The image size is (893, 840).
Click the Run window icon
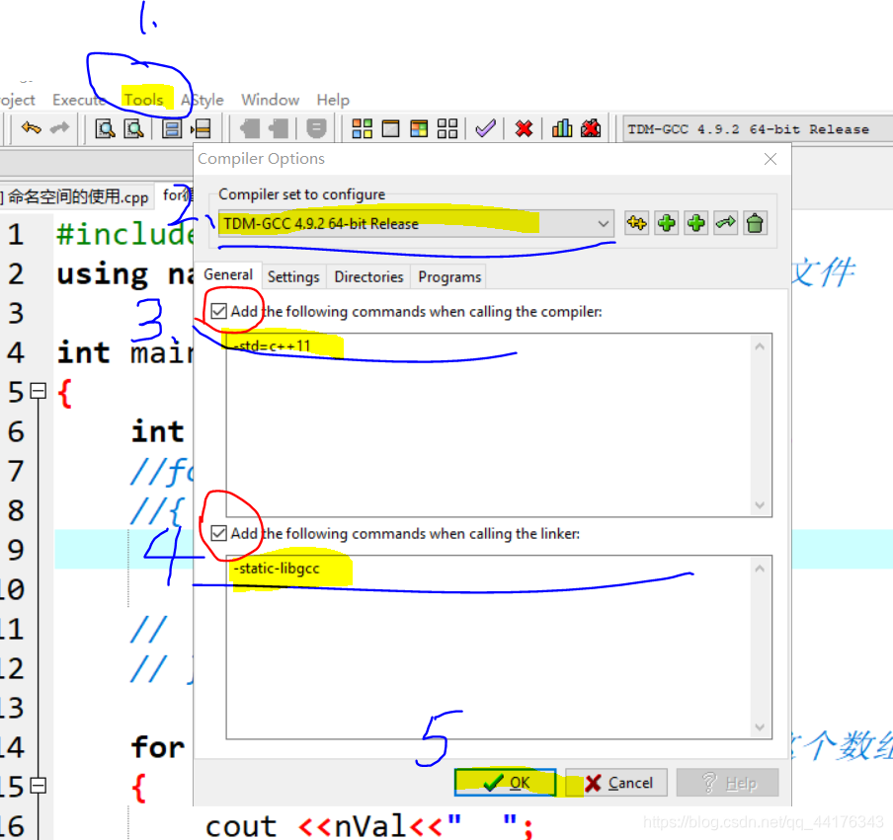coord(391,128)
